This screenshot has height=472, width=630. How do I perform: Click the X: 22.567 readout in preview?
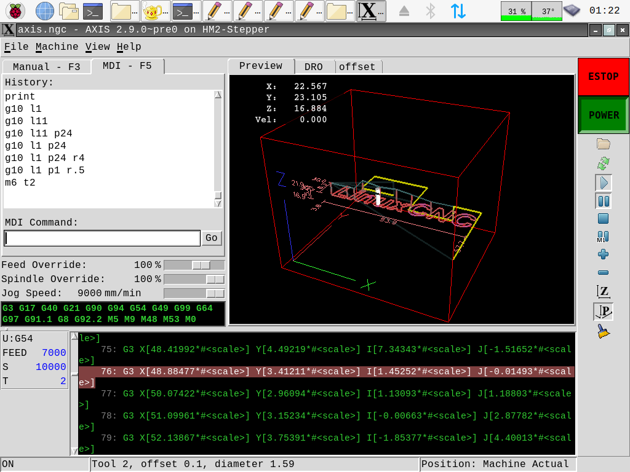(x=297, y=86)
